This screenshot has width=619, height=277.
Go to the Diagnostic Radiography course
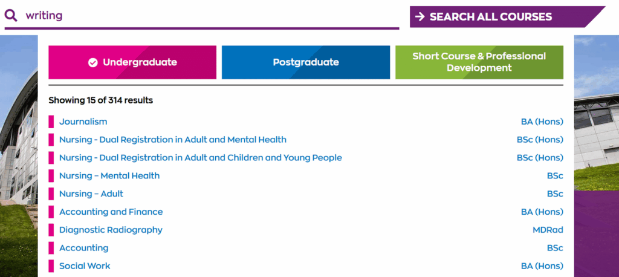[111, 230]
